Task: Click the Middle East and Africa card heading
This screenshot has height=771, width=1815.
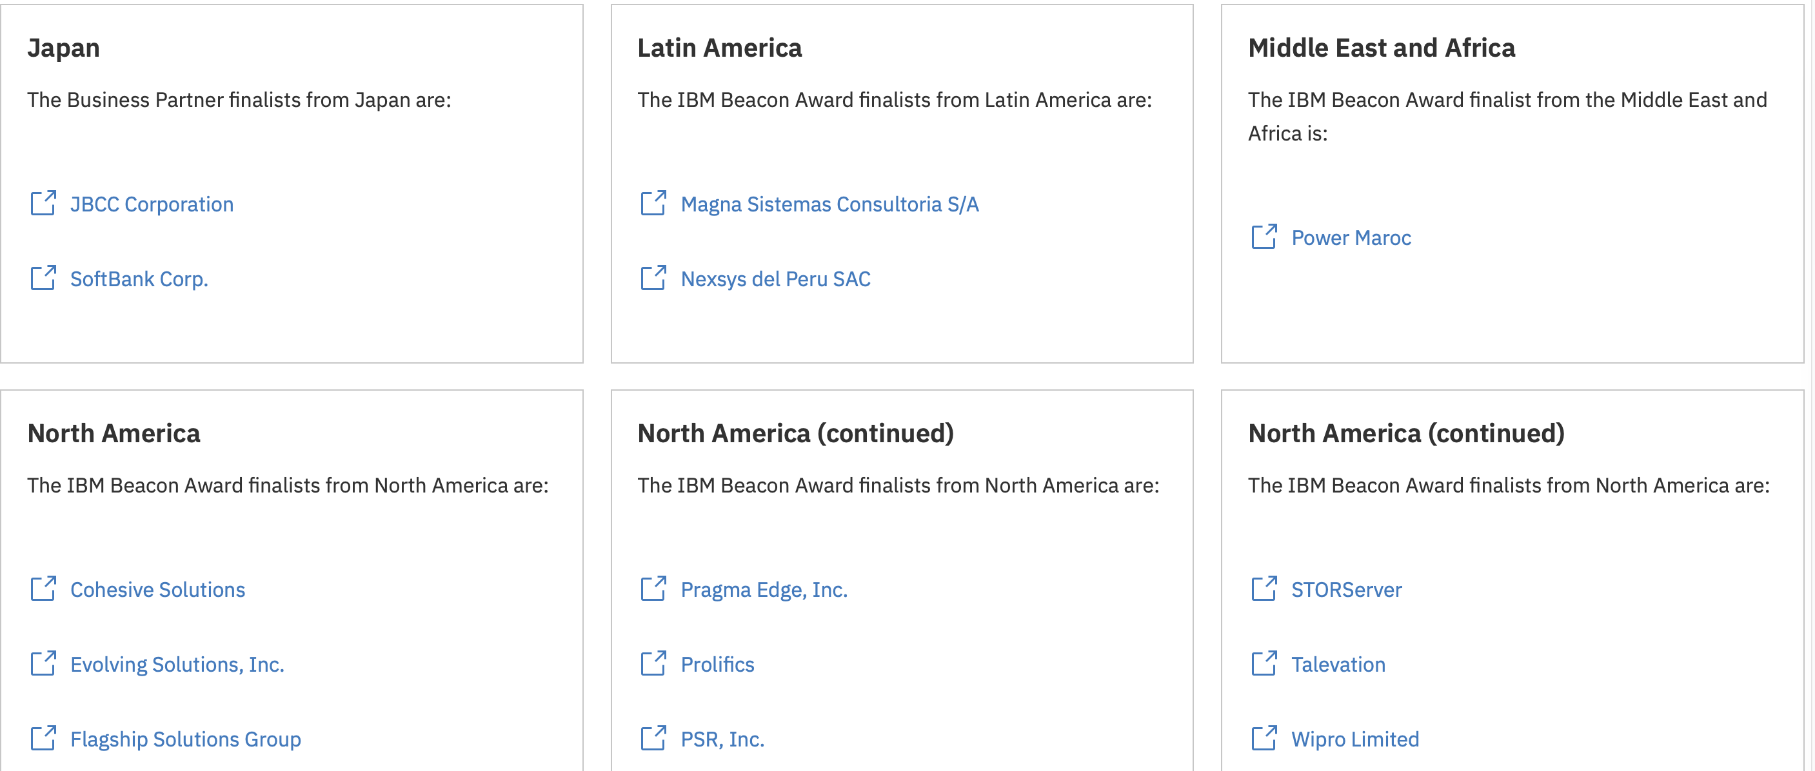Action: (1381, 48)
